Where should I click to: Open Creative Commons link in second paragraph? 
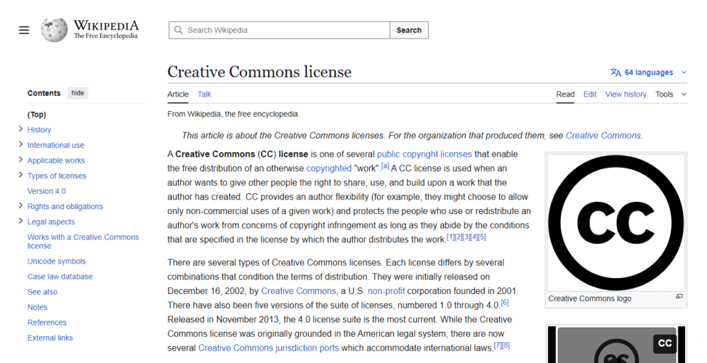pyautogui.click(x=298, y=291)
